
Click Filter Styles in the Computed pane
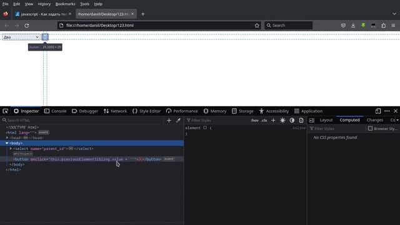[337, 129]
